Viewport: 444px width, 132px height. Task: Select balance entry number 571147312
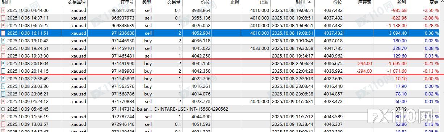point(123,109)
